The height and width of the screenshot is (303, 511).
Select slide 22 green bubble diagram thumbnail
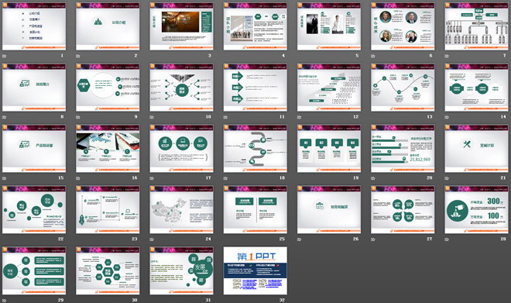click(x=34, y=210)
